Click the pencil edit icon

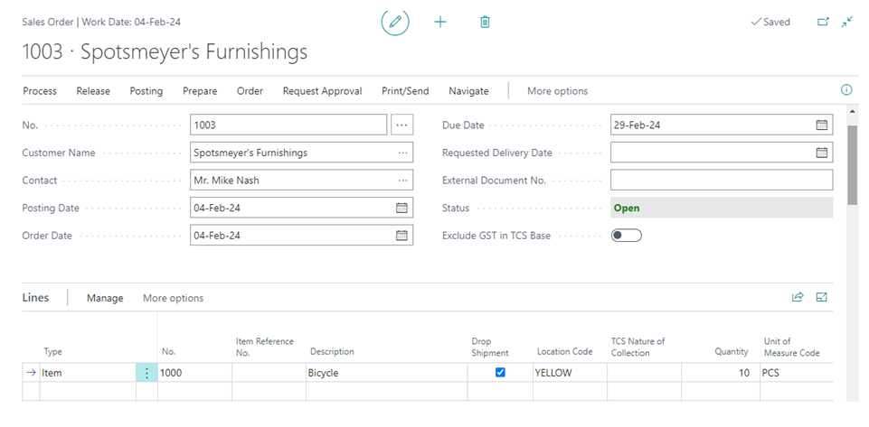(x=395, y=23)
